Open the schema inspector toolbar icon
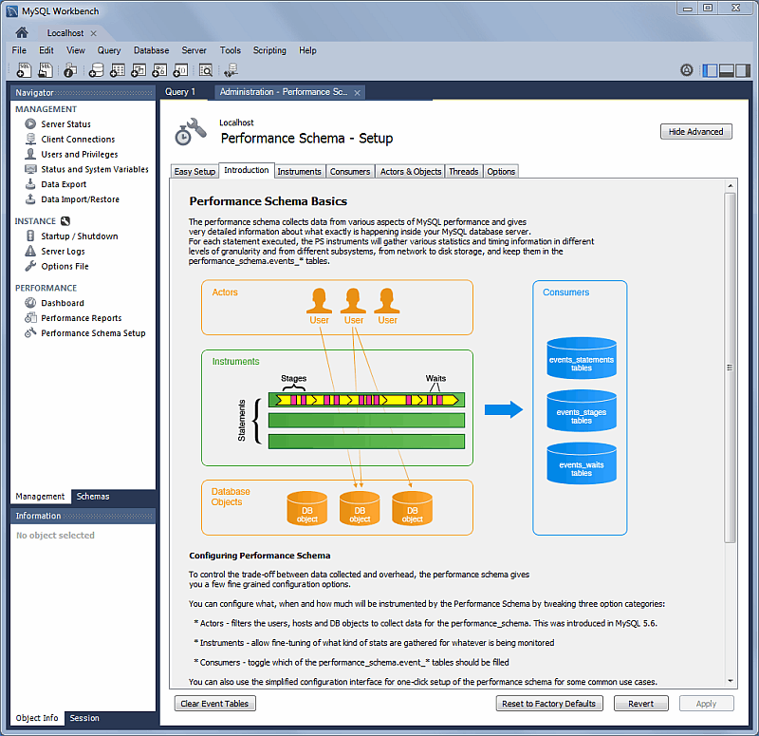759x736 pixels. 70,70
